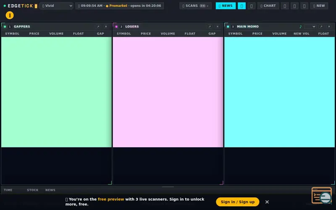Image resolution: width=336 pixels, height=210 pixels.
Task: Sort Gappers by VOLUME column
Action: pyautogui.click(x=56, y=34)
